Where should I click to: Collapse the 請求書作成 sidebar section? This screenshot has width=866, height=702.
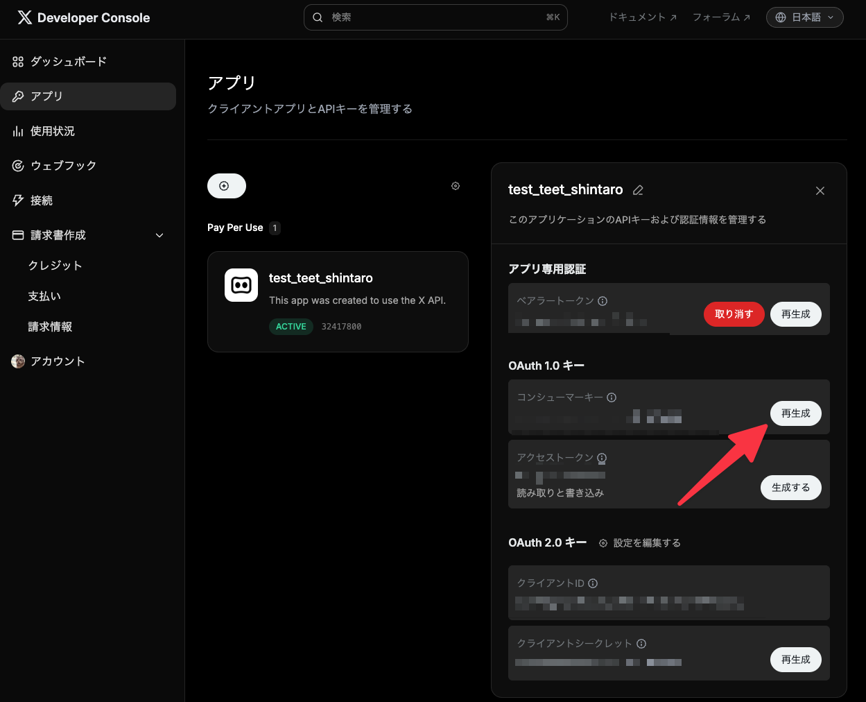click(x=159, y=235)
